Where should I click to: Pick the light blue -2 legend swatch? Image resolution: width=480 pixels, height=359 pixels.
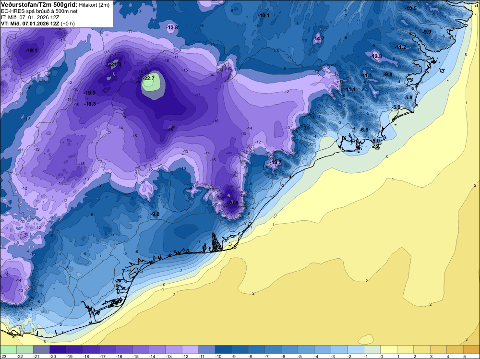[356, 349]
